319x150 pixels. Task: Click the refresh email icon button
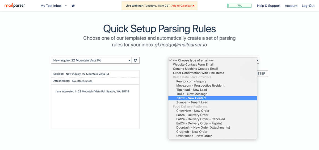tap(135, 60)
